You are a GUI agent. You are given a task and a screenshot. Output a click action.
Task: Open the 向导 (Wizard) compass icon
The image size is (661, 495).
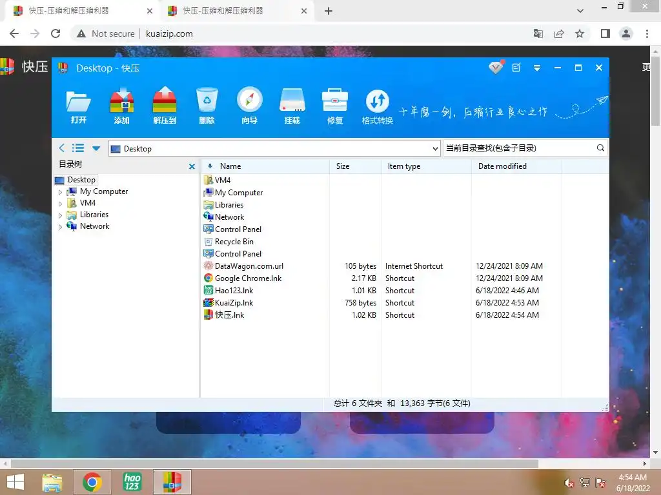[x=250, y=106]
